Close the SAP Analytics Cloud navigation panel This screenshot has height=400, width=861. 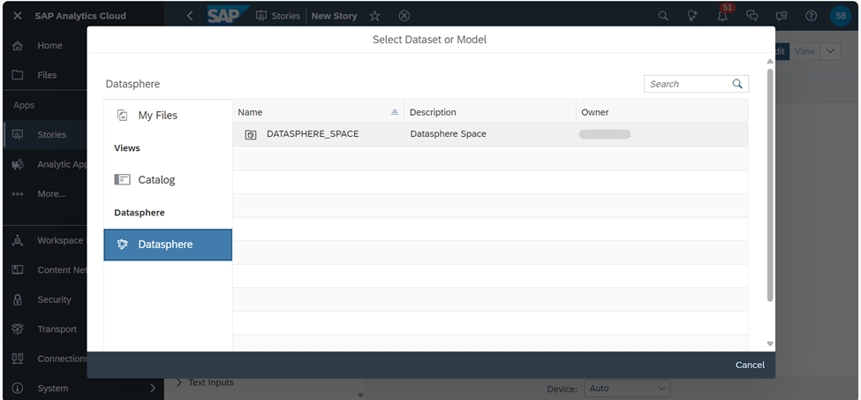[x=18, y=16]
